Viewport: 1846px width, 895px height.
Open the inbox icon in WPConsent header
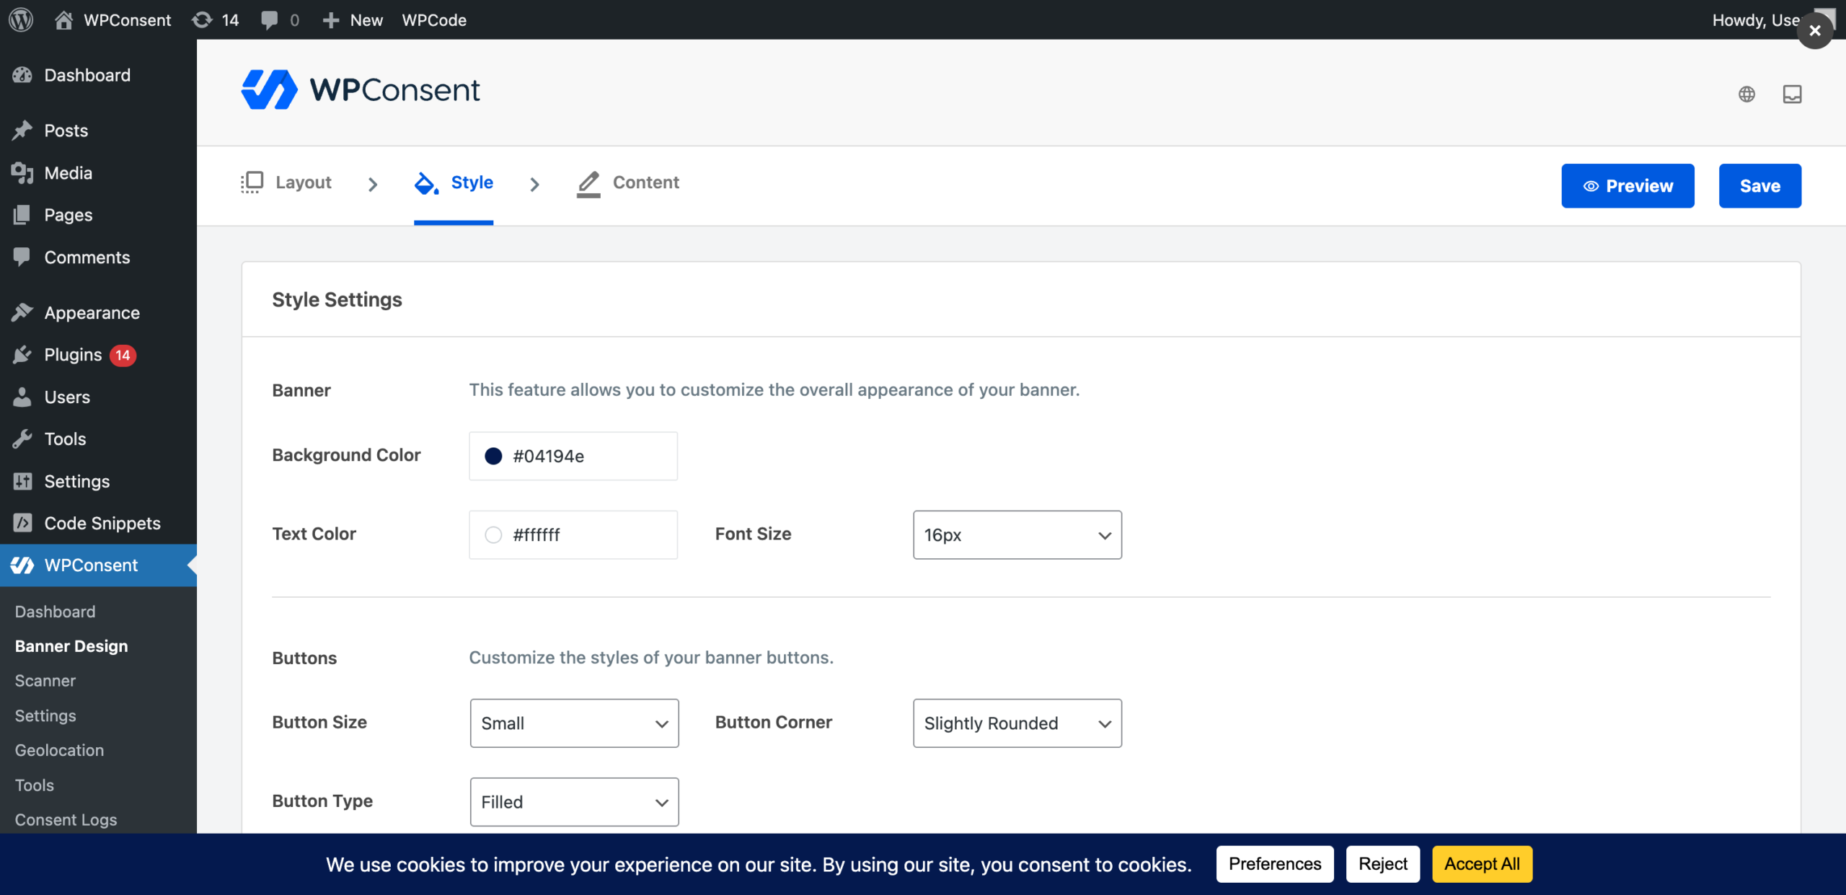(x=1793, y=94)
